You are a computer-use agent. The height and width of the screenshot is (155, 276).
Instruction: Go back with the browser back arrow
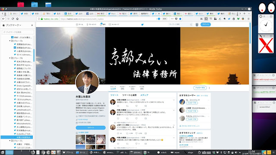coord(3,19)
